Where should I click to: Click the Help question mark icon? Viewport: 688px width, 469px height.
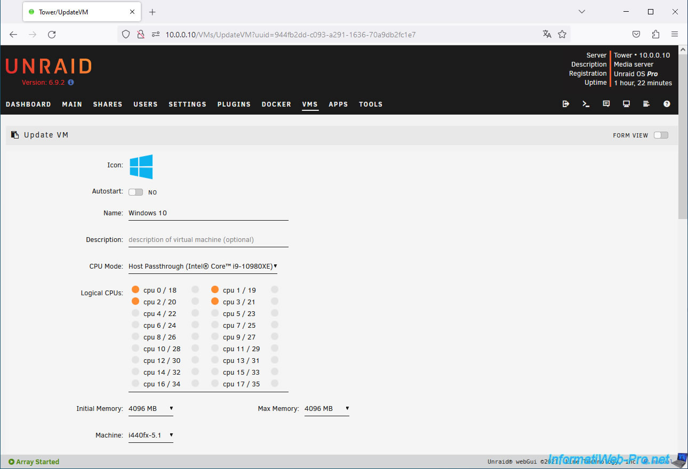point(667,104)
